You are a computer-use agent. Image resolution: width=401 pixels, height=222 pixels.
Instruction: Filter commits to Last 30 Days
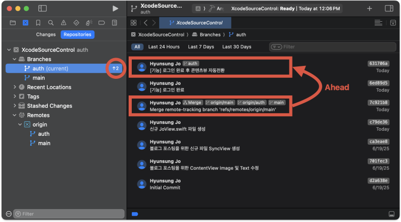[237, 47]
